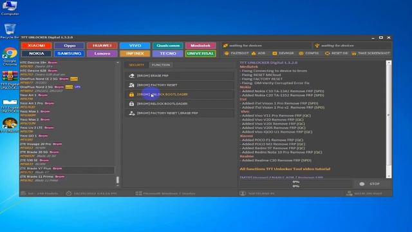Click the log panel scroll-up arrow
This screenshot has height=232, width=412.
point(389,63)
